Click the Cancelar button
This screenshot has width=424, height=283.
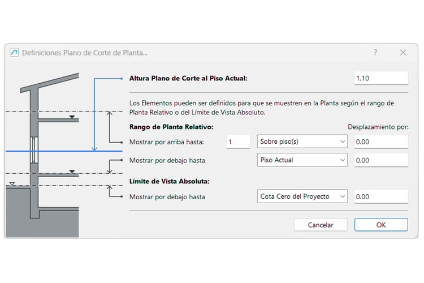(x=321, y=225)
